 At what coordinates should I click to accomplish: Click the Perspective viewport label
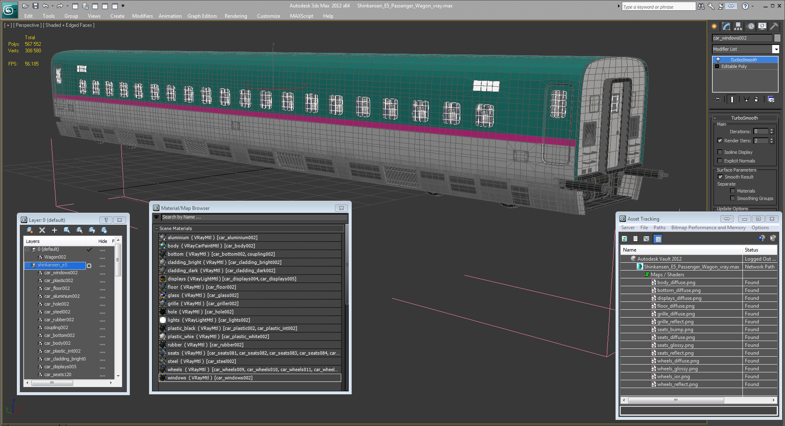pyautogui.click(x=27, y=25)
